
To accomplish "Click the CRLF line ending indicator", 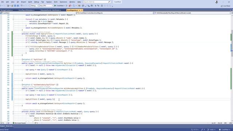I will (x=230, y=123).
